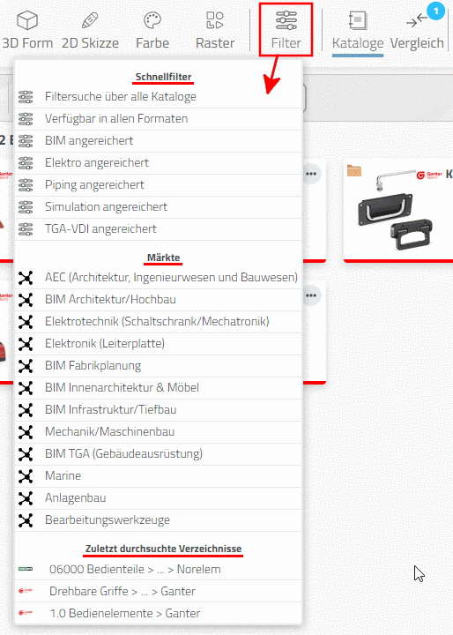Open recent directory 1.0 Bedienelemente > Ganter

[x=159, y=614]
